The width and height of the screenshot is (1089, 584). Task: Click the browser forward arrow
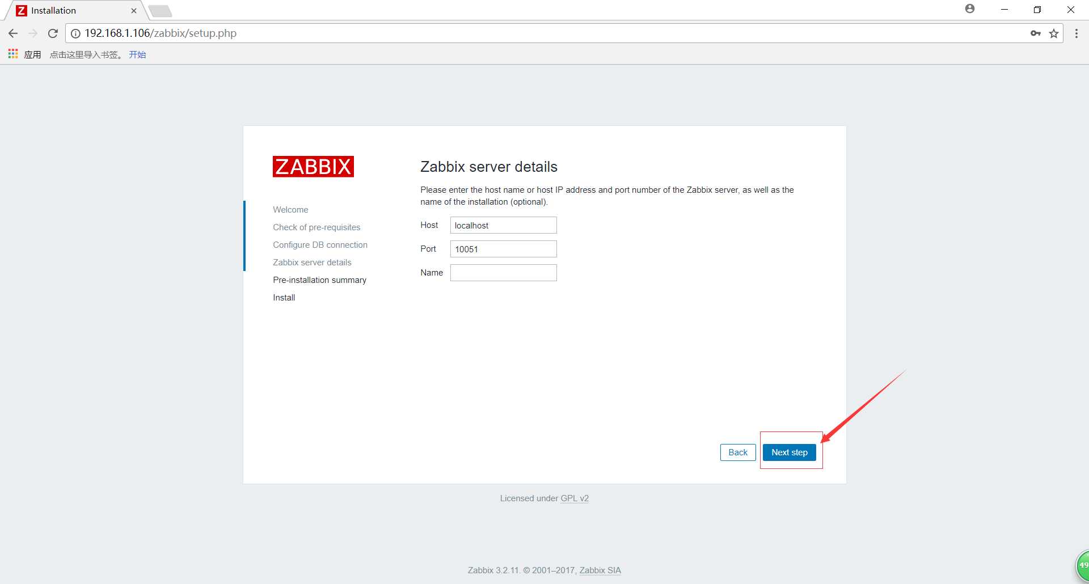coord(33,33)
